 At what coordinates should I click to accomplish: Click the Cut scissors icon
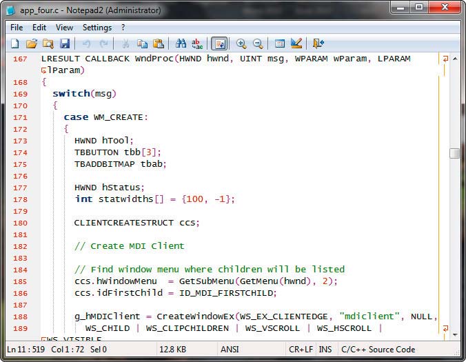click(125, 43)
